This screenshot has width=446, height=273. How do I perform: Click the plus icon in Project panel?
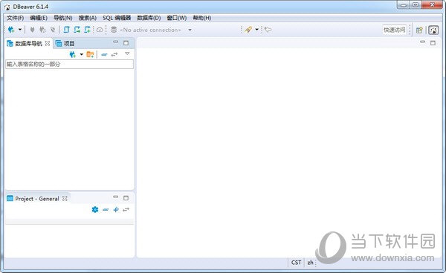tap(116, 210)
